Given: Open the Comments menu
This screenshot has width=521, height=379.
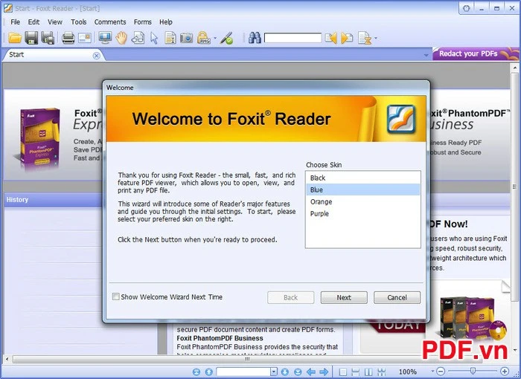Looking at the screenshot, I should [110, 22].
